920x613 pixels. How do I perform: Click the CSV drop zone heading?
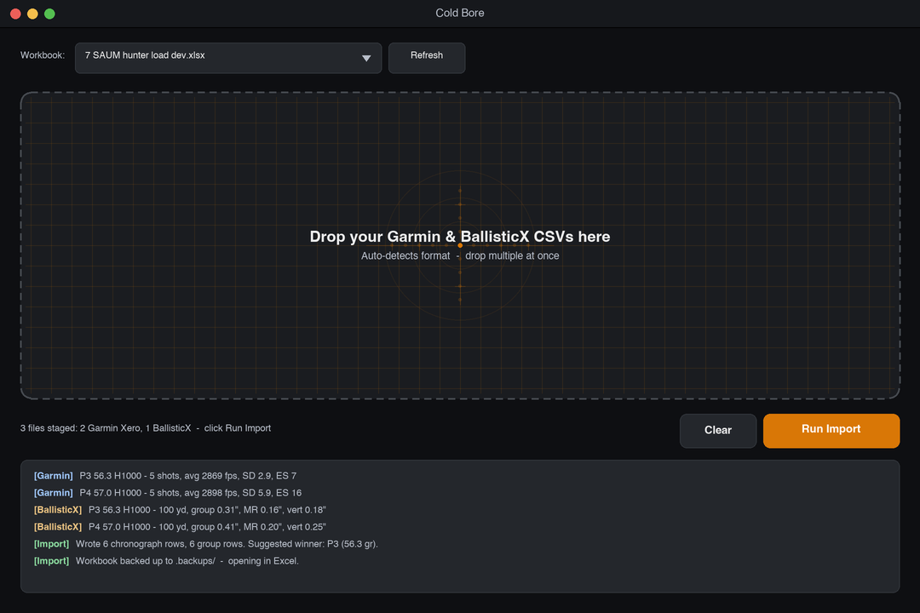460,237
